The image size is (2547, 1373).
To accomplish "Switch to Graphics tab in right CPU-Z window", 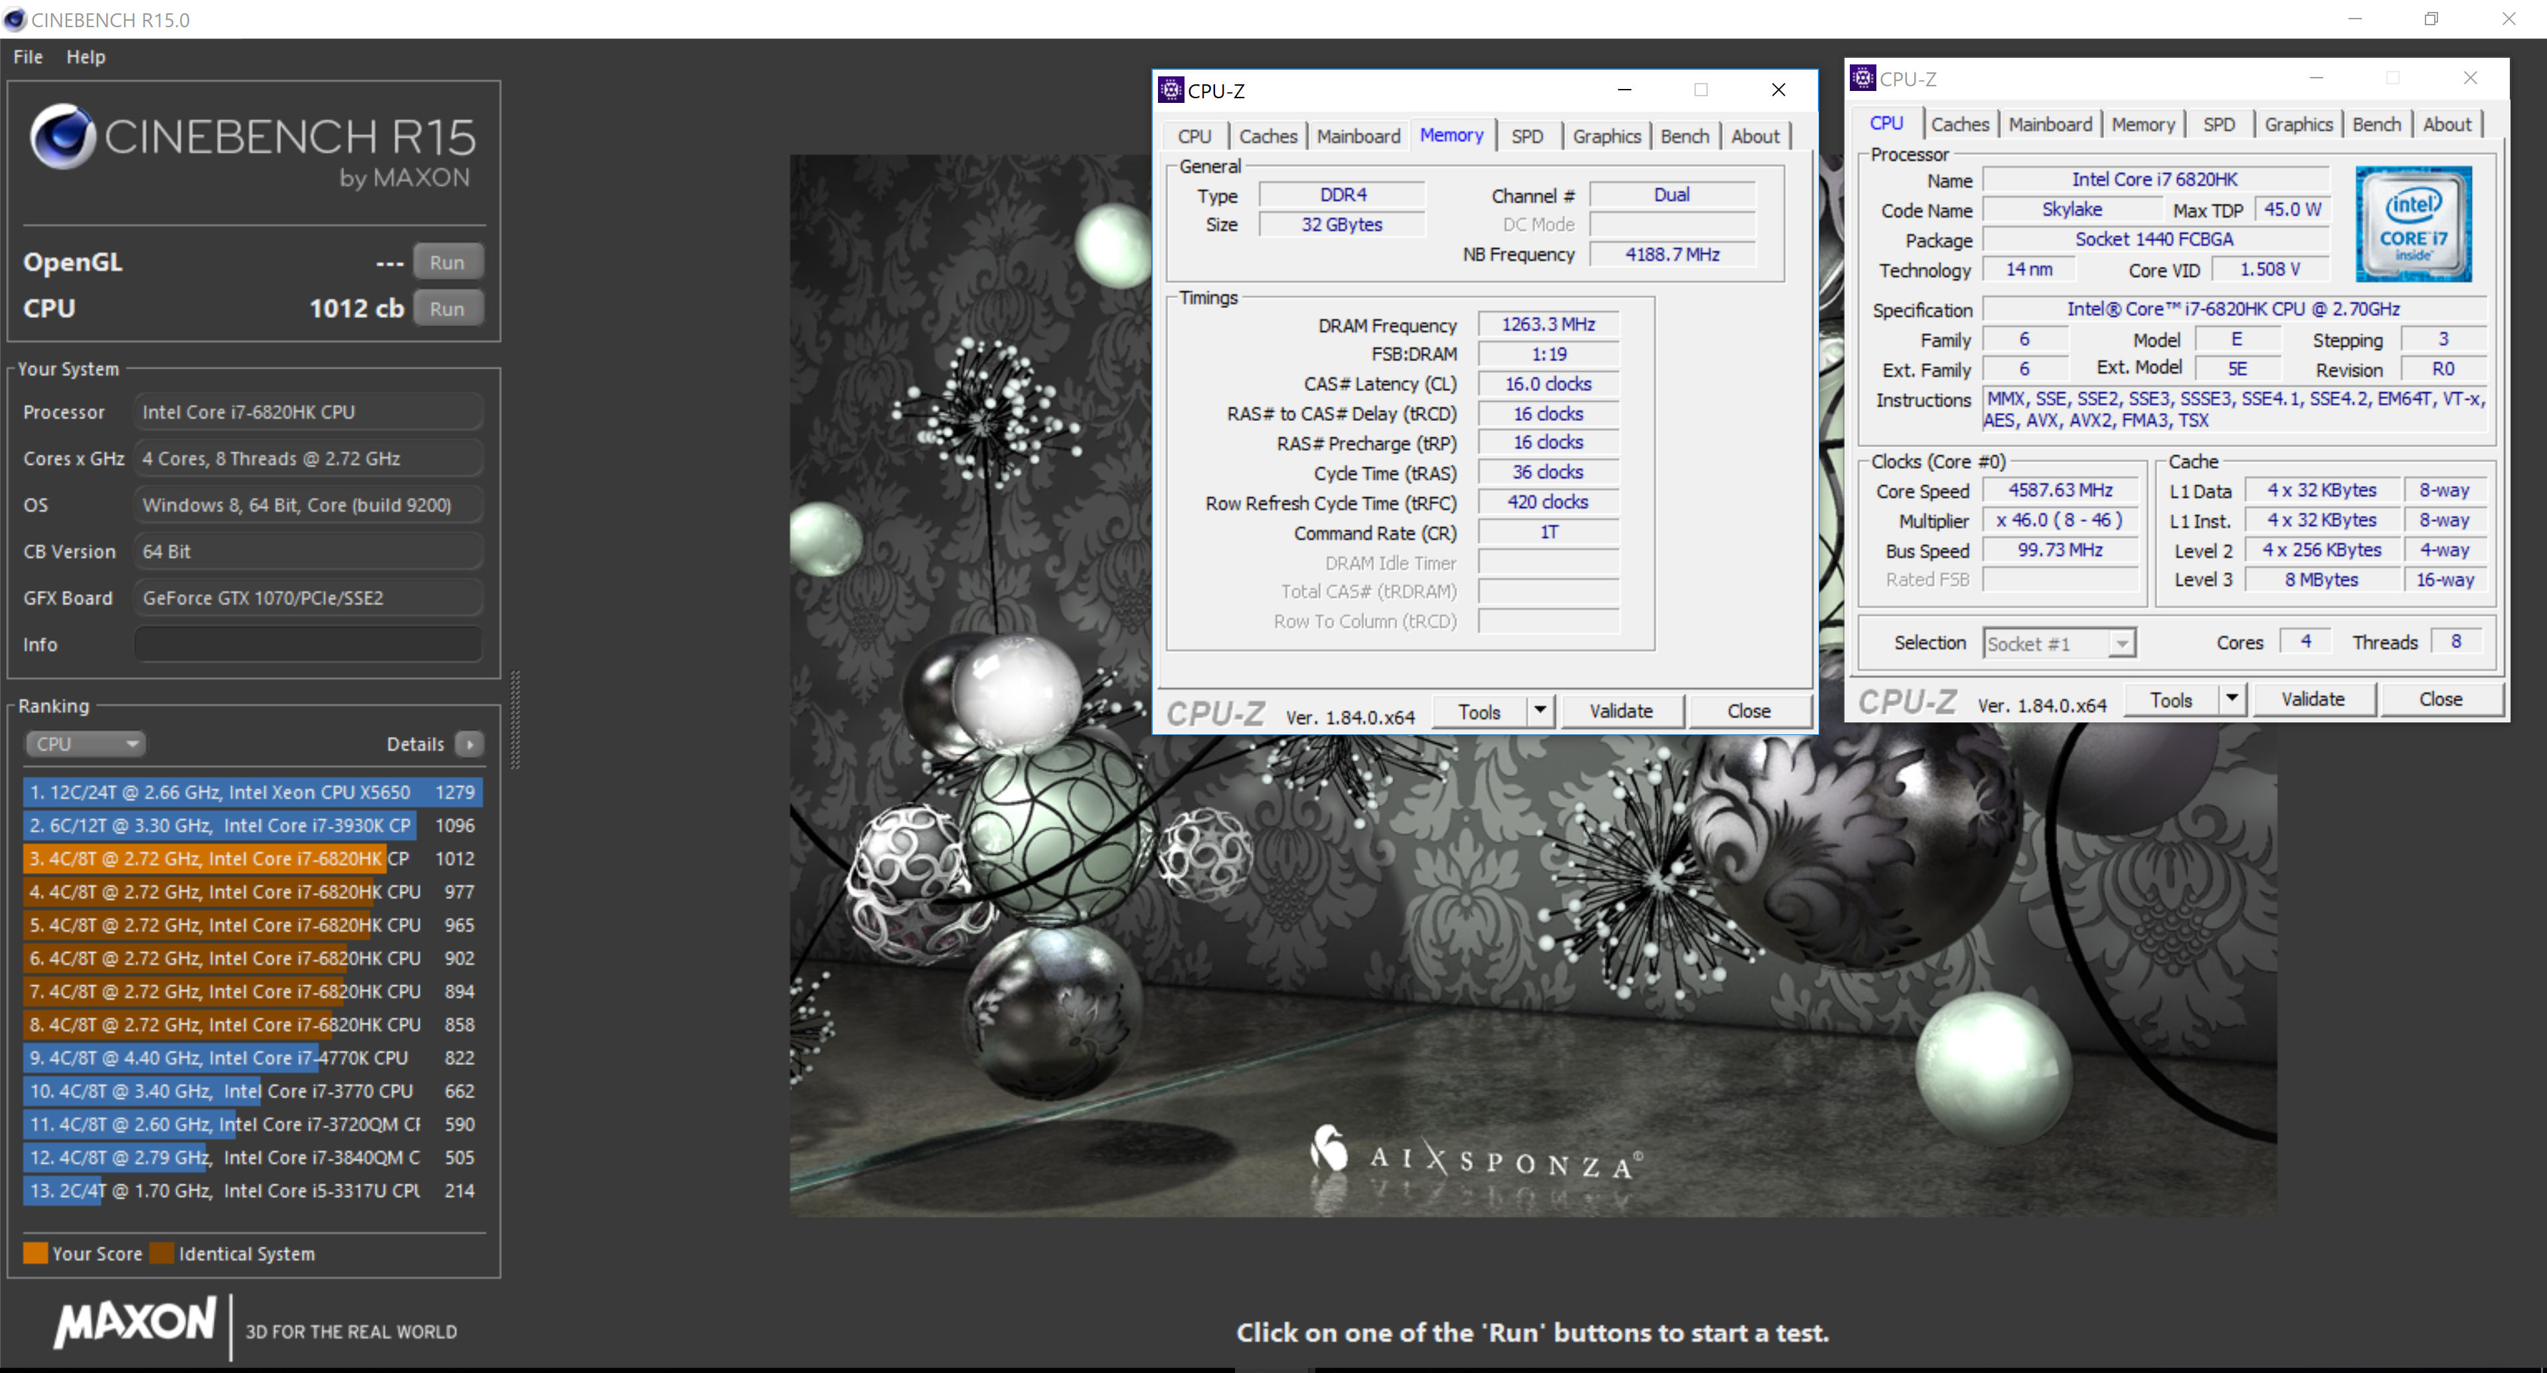I will 2298,125.
